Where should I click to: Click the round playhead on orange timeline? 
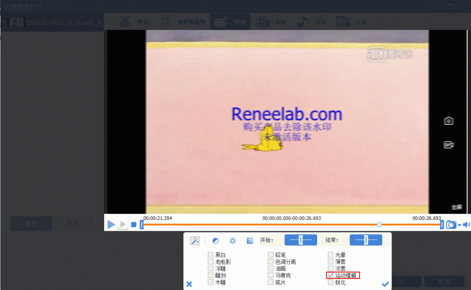coord(379,224)
